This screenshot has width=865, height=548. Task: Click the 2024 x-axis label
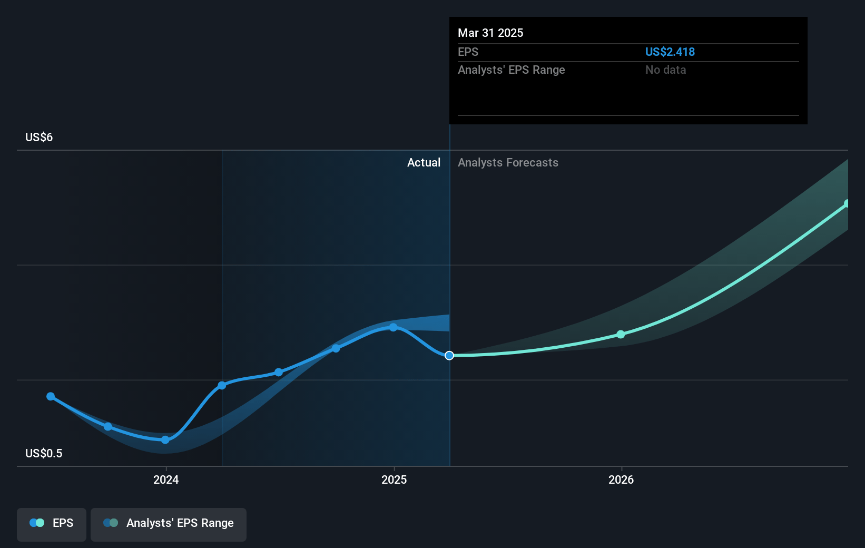point(166,479)
